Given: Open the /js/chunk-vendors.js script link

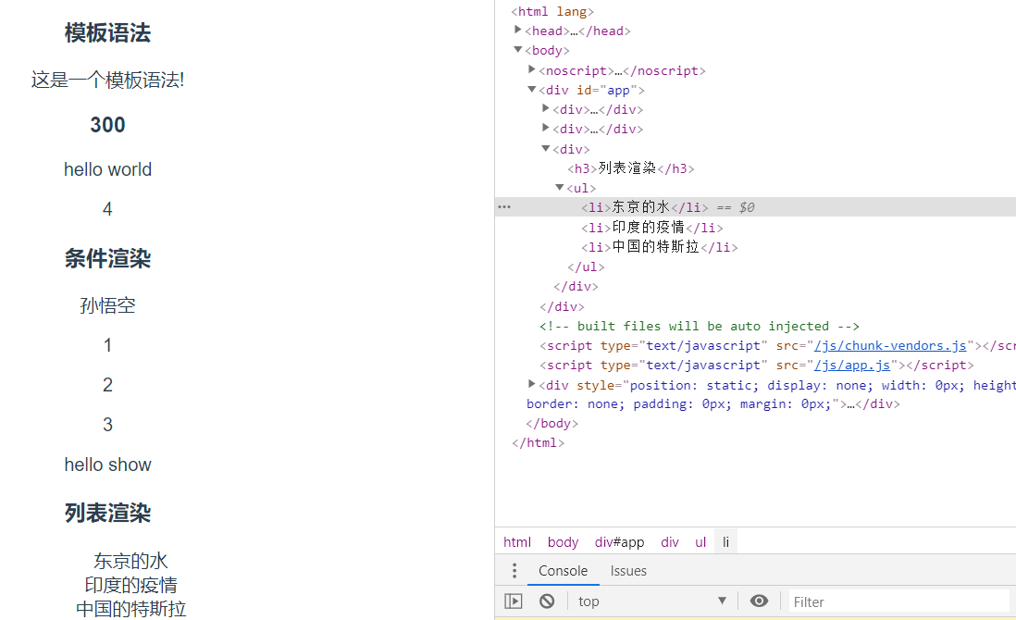Looking at the screenshot, I should 890,346.
